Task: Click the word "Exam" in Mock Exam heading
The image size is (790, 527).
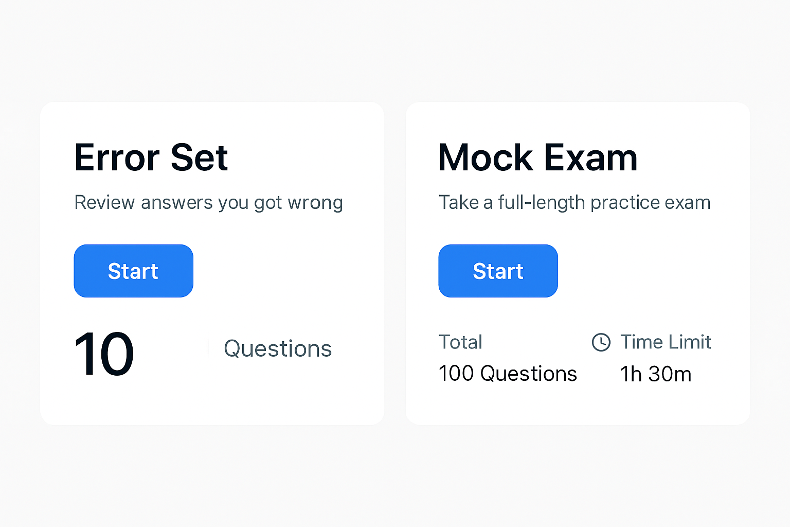Action: (x=590, y=157)
